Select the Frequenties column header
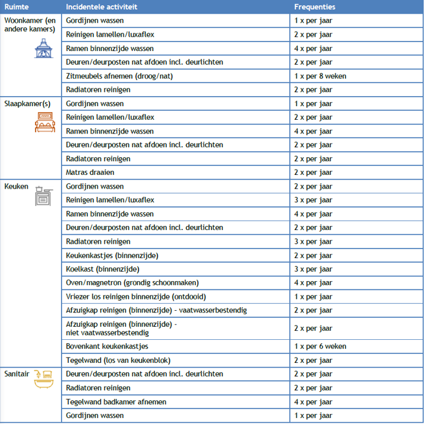Screen dimensions: 425x424 (314, 7)
